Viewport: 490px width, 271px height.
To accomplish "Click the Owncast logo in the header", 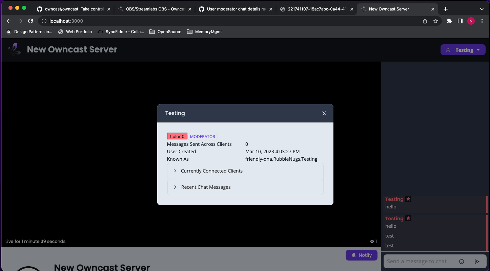I will 14,49.
